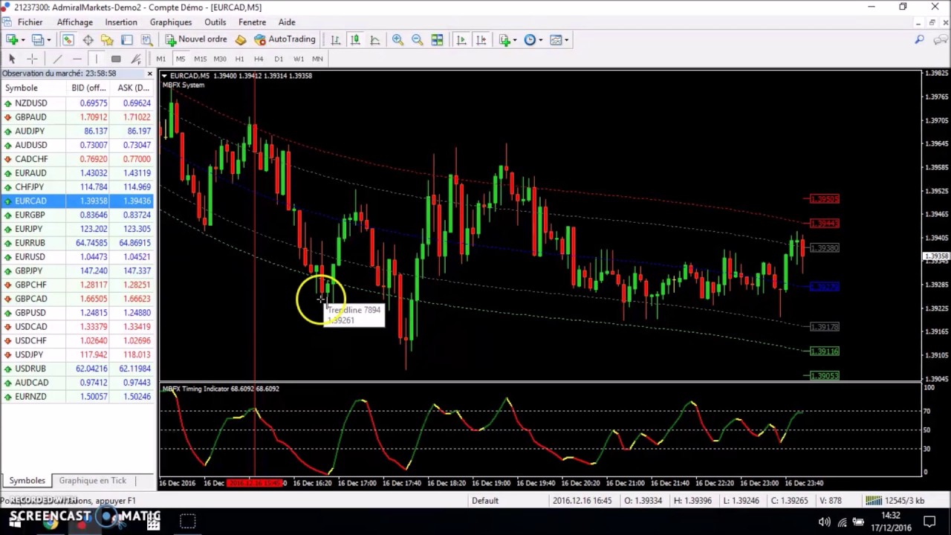Switch timeframe to M30
Screen dimensions: 951x535
[220, 59]
